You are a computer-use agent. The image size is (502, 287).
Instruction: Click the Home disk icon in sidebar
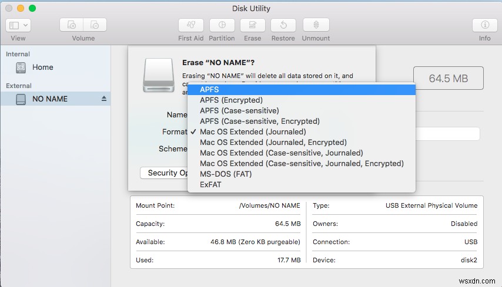21,67
